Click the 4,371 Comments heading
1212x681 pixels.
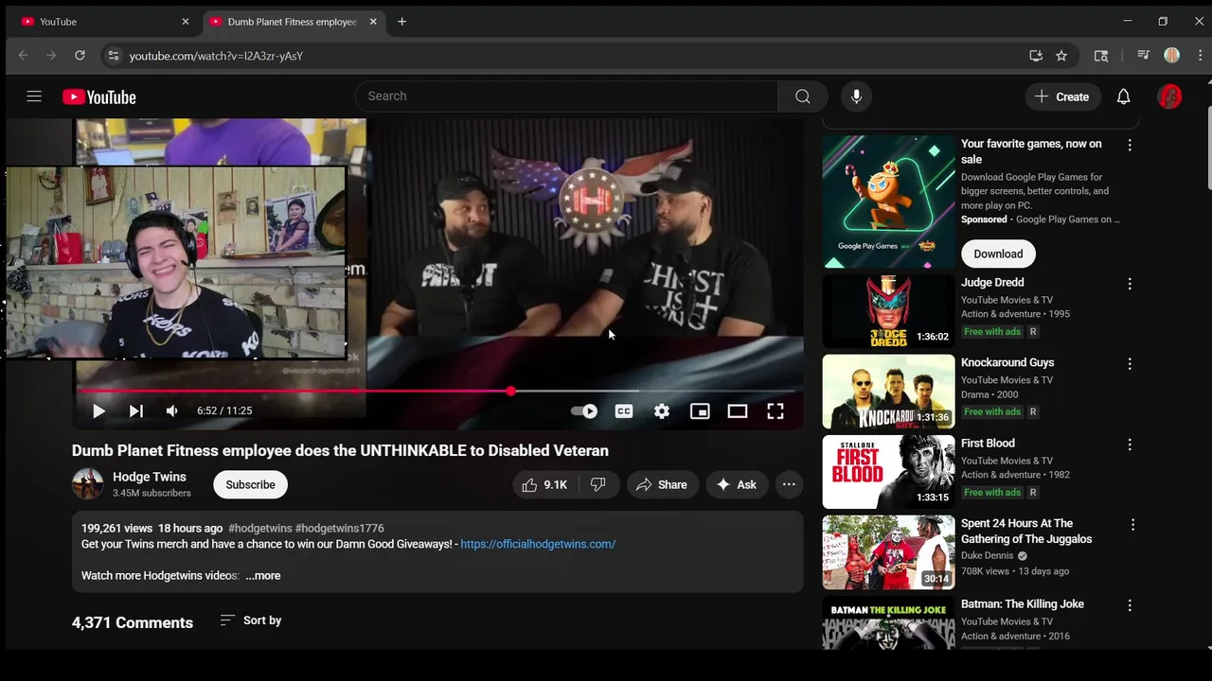pos(133,622)
